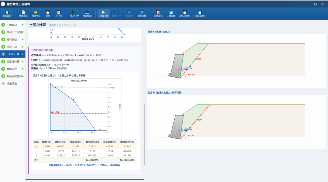Click the Zy=1.749 red line label
328x182 pixels.
click(x=55, y=112)
